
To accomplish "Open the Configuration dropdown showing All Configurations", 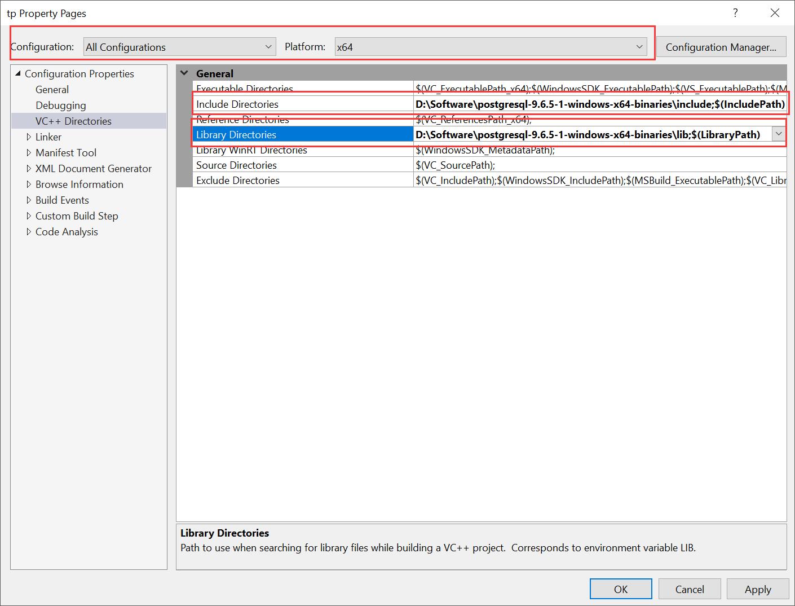I will (269, 46).
